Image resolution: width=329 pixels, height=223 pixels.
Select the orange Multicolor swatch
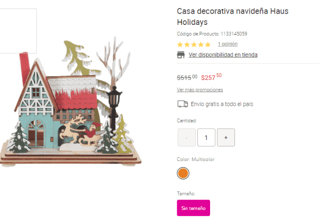pyautogui.click(x=183, y=173)
